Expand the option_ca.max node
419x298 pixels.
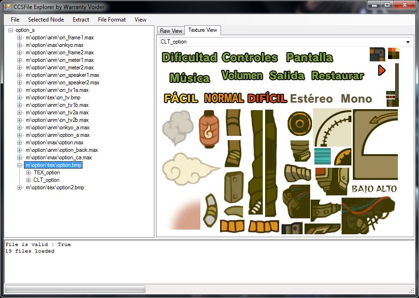click(x=19, y=157)
